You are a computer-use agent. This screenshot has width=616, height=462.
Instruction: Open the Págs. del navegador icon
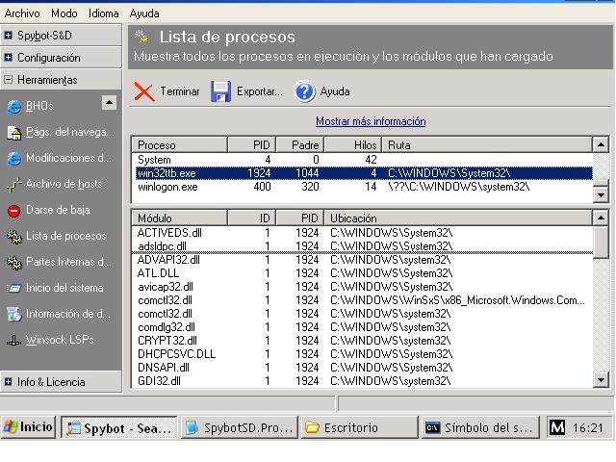click(x=14, y=133)
